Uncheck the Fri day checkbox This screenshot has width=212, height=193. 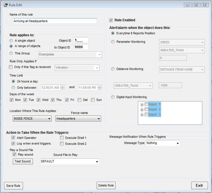pyautogui.click(x=67, y=100)
